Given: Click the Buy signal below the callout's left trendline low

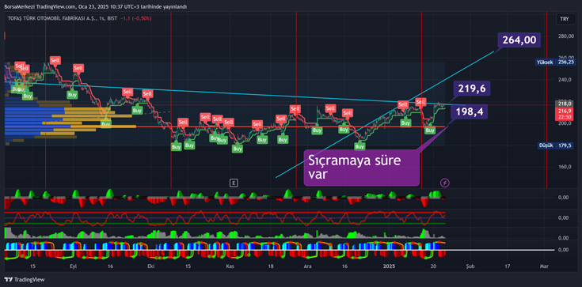Looking at the screenshot, I should pyautogui.click(x=359, y=146).
